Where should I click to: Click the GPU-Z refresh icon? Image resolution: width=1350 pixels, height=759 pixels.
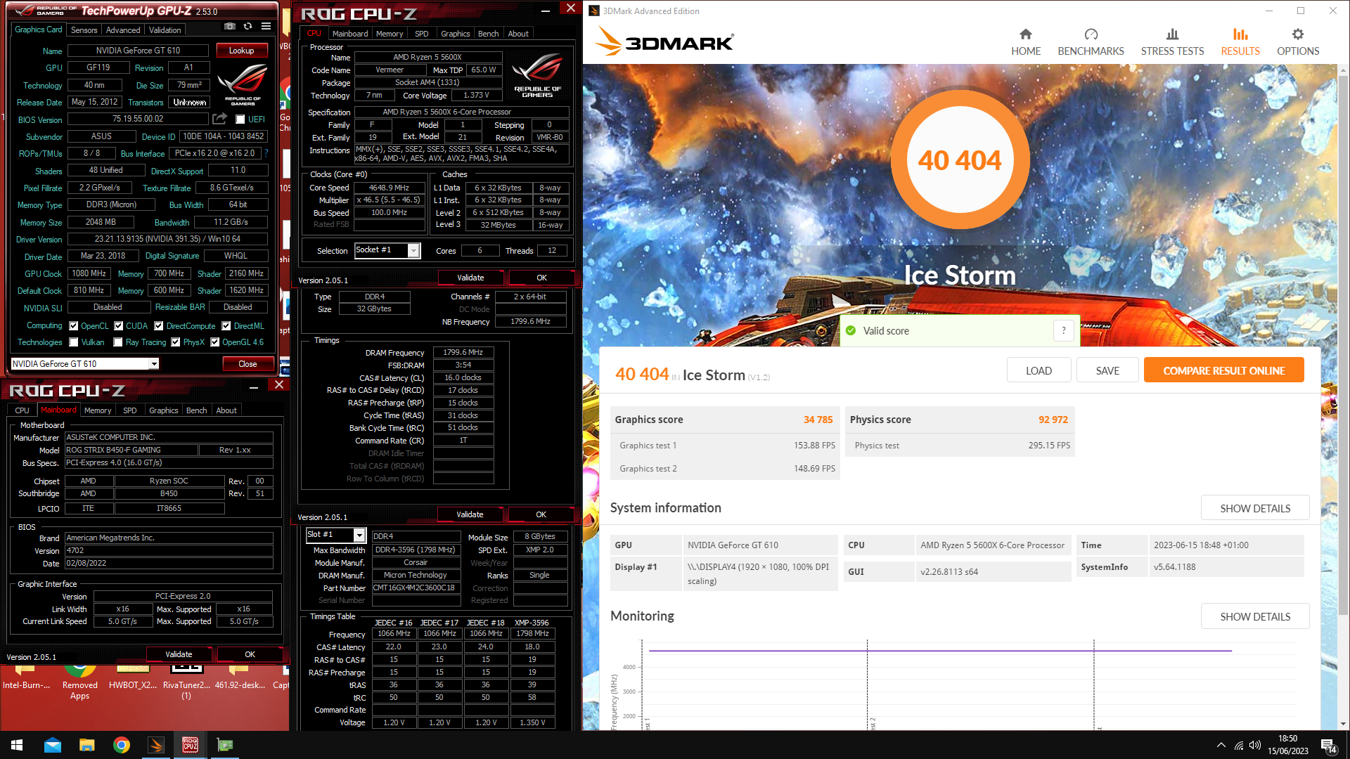(247, 27)
